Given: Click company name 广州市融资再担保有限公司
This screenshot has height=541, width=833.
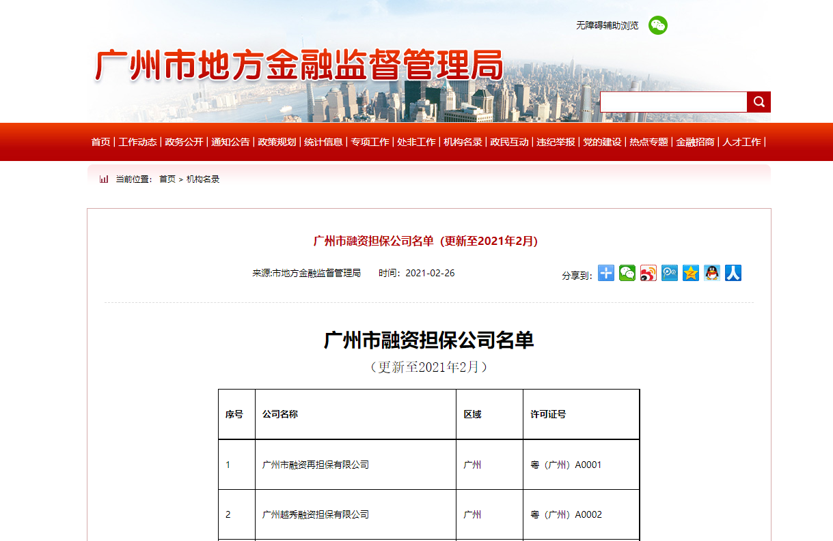Looking at the screenshot, I should coord(316,465).
